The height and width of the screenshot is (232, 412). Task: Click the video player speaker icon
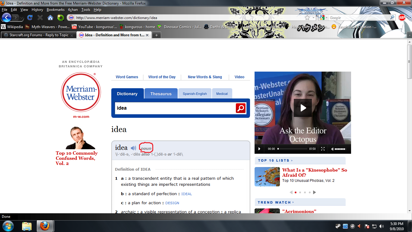tap(332, 149)
